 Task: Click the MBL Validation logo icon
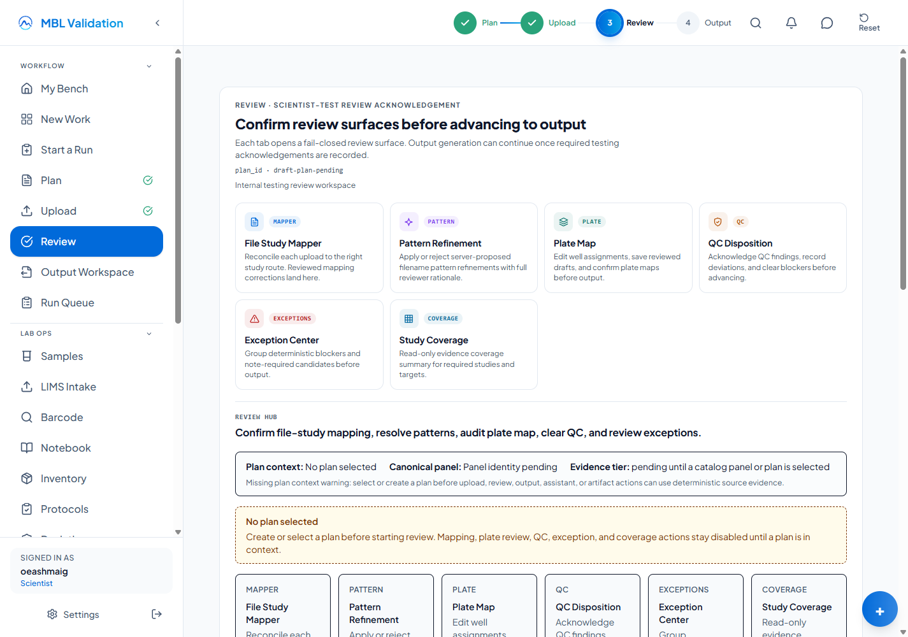(25, 23)
